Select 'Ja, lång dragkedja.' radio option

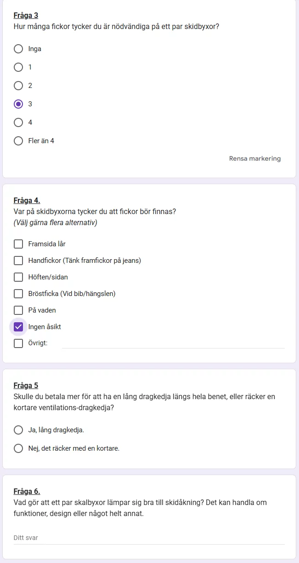[18, 430]
